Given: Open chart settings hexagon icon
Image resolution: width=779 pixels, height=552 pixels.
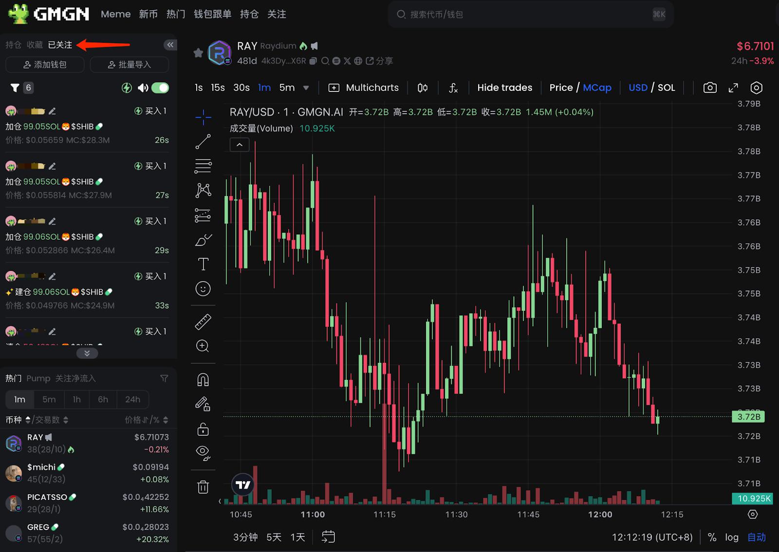Looking at the screenshot, I should 756,88.
